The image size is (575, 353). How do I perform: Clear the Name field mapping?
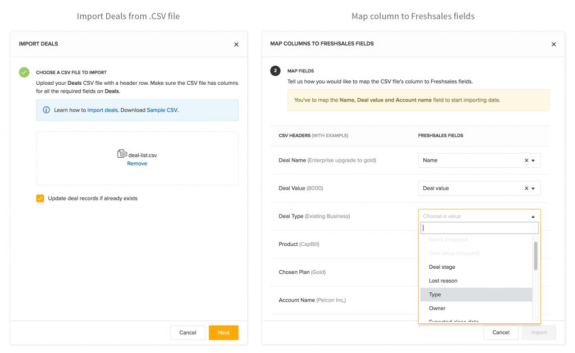[526, 160]
